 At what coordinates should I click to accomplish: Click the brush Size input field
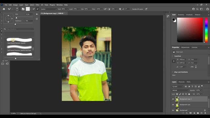(x=29, y=14)
